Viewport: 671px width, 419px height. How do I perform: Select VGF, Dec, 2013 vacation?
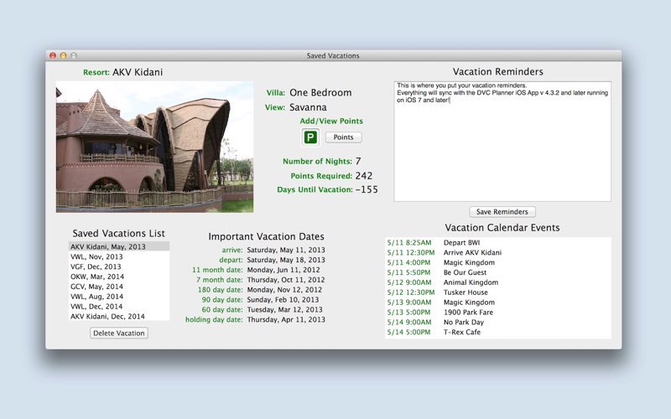pos(119,266)
